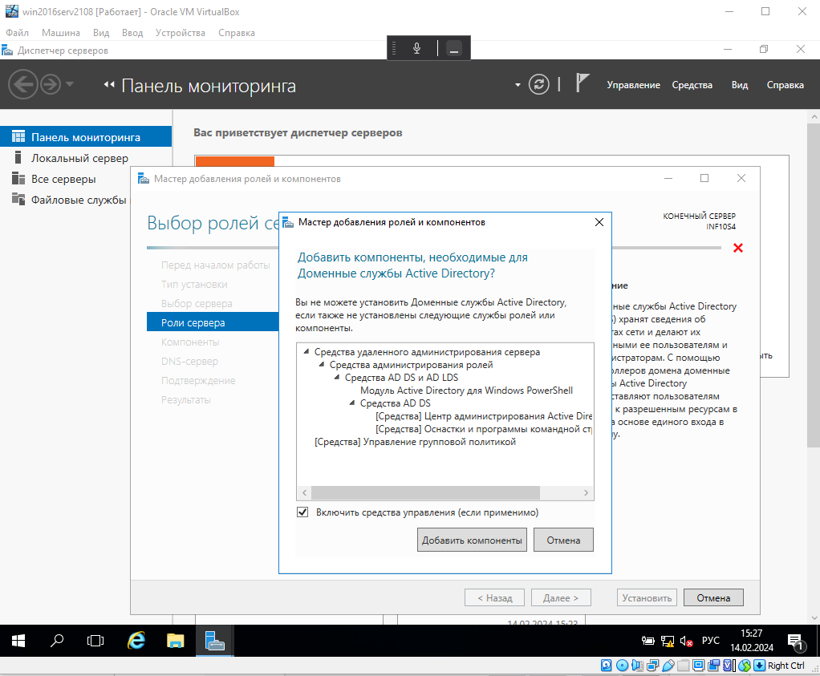820x676 pixels.
Task: Click the Далее > wizard button
Action: [x=561, y=597]
